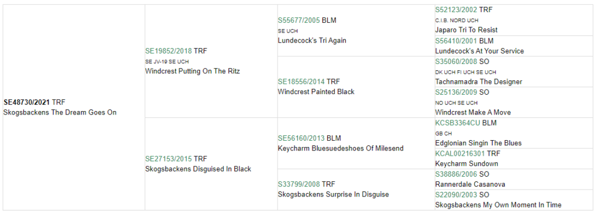
Task: Click the KCSB3364CU registration link
Action: (x=458, y=123)
